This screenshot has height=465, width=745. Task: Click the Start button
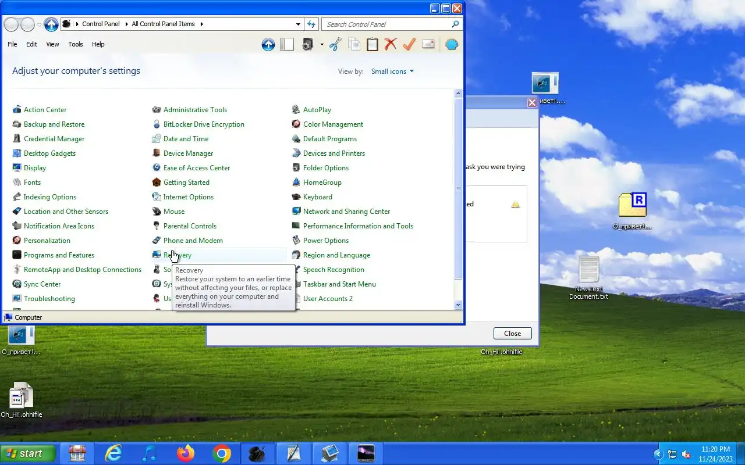(x=28, y=453)
